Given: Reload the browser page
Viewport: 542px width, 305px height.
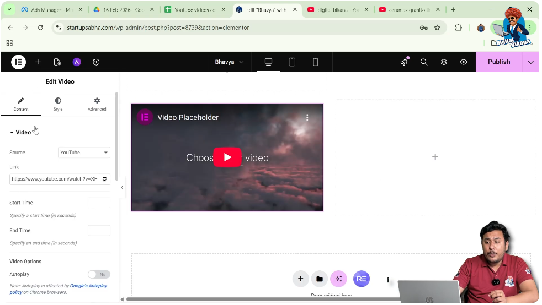Looking at the screenshot, I should pos(40,28).
